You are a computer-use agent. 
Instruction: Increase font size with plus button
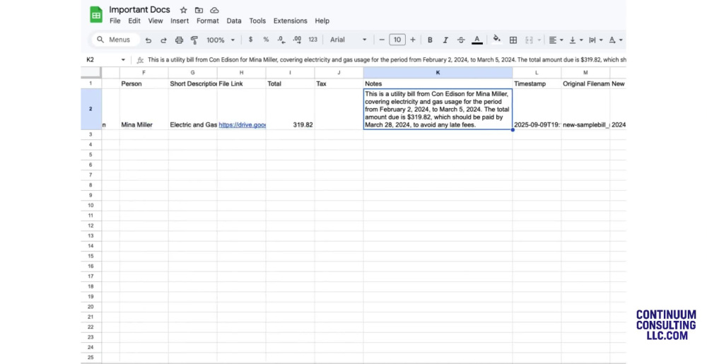pyautogui.click(x=413, y=40)
